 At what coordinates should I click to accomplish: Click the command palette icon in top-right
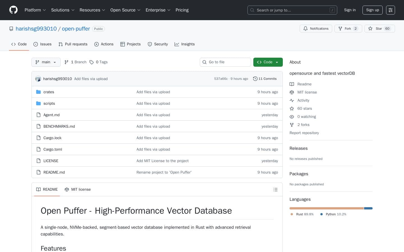pos(391,10)
